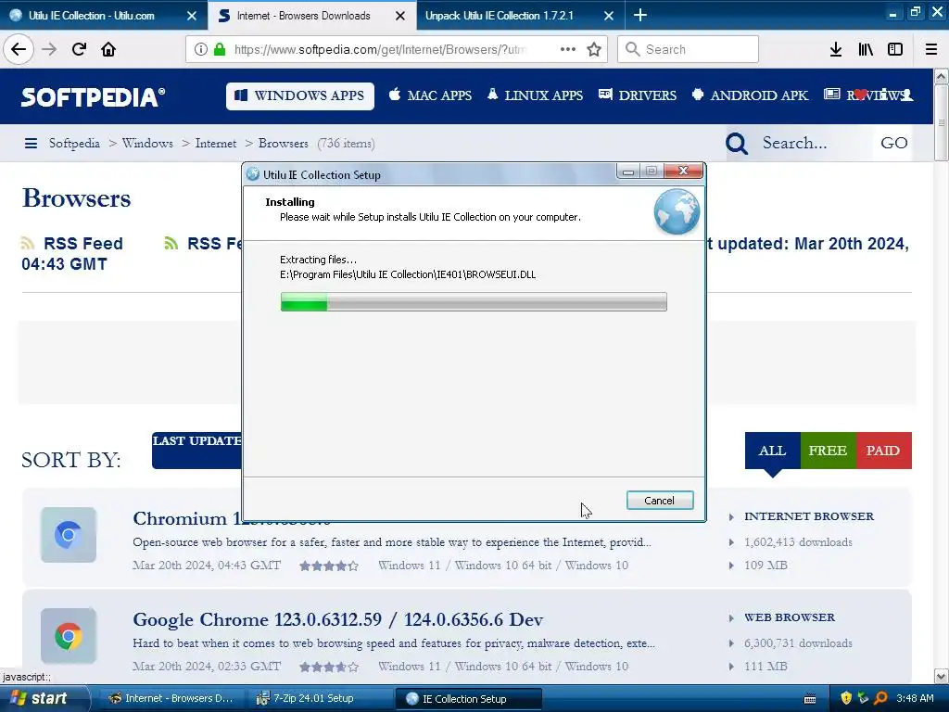Switch to Utilu IE Collection - Utilu.com tab
The width and height of the screenshot is (949, 712).
(91, 16)
